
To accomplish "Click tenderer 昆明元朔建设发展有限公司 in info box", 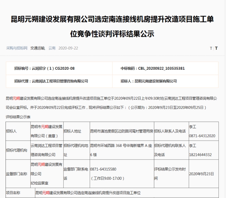I will [148, 81].
